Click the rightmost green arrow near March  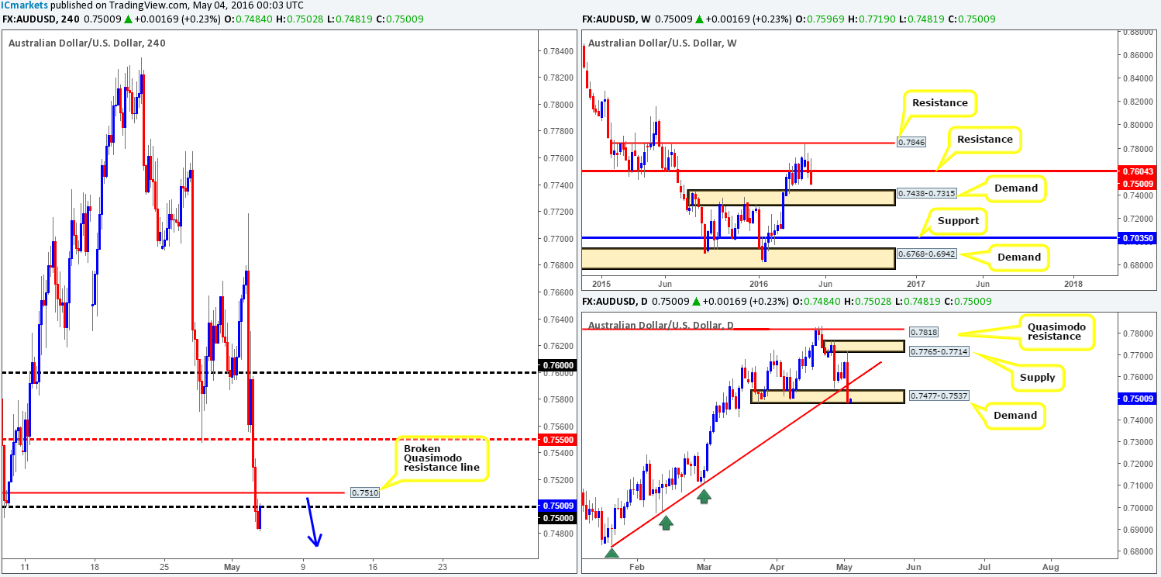click(x=703, y=496)
